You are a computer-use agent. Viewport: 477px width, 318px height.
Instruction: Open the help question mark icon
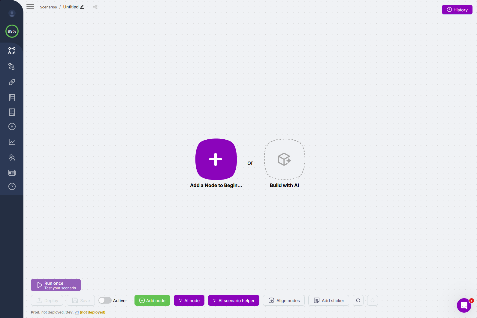pyautogui.click(x=12, y=186)
